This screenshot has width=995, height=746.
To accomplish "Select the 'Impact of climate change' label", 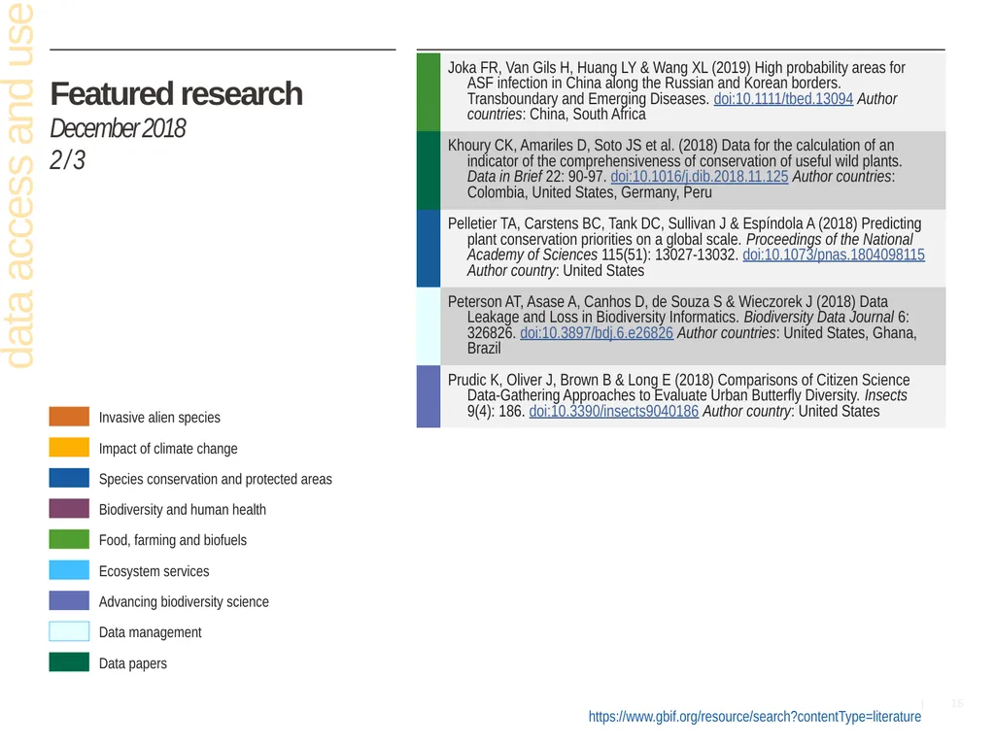I will pos(168,449).
